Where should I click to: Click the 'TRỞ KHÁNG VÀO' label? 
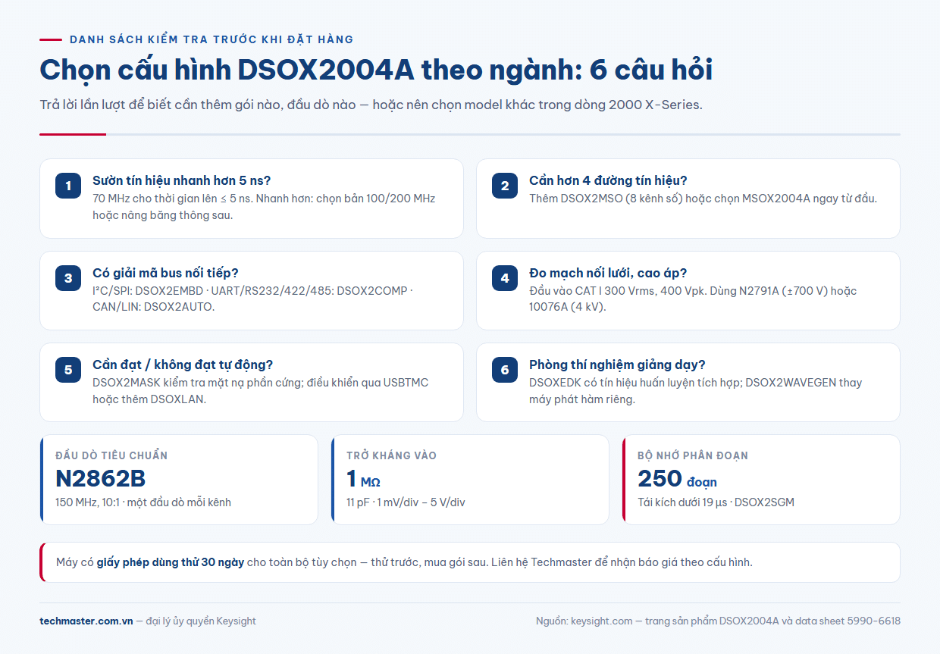click(x=391, y=455)
